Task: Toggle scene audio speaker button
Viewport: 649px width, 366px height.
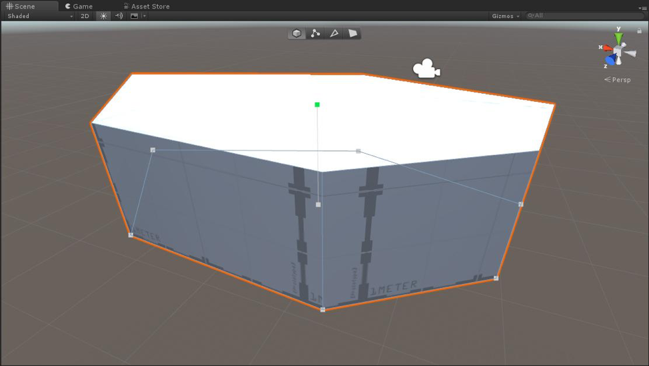Action: coord(119,16)
